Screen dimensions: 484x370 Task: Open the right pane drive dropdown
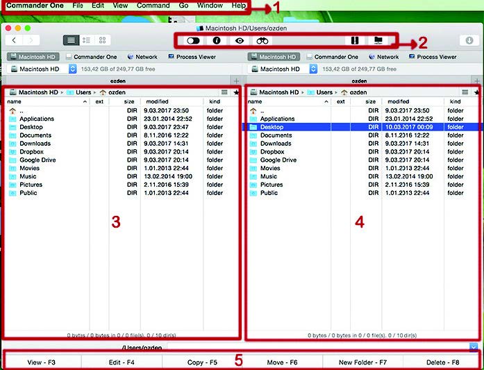313,69
